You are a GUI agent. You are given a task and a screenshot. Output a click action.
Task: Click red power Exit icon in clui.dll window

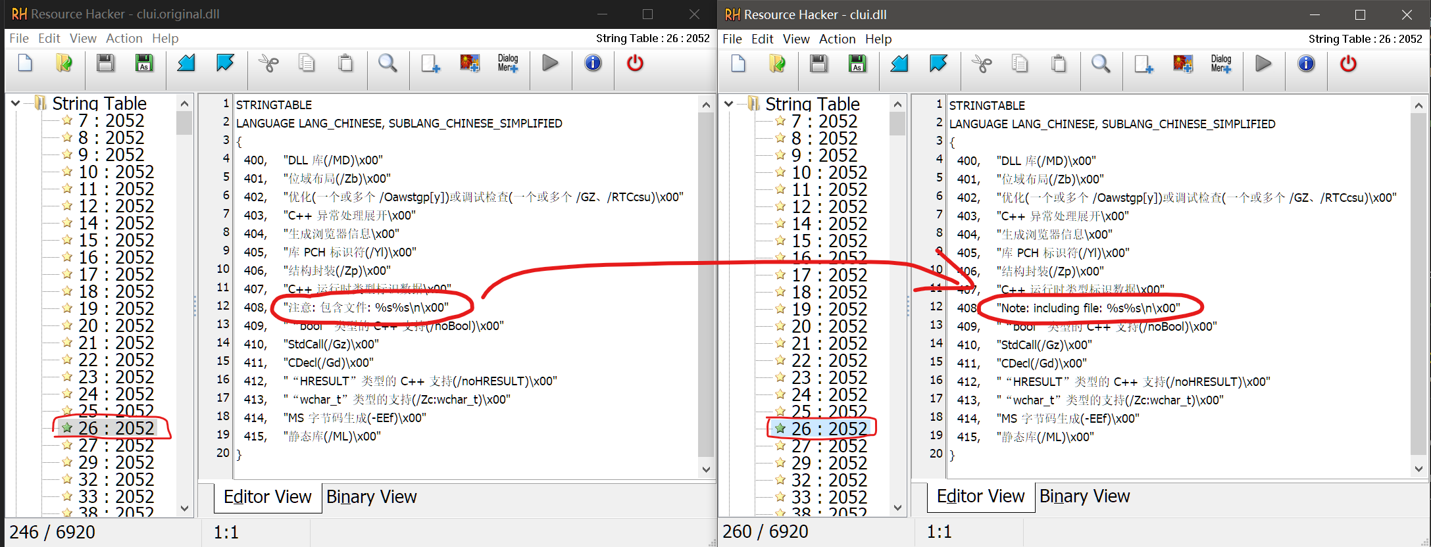(x=1348, y=64)
